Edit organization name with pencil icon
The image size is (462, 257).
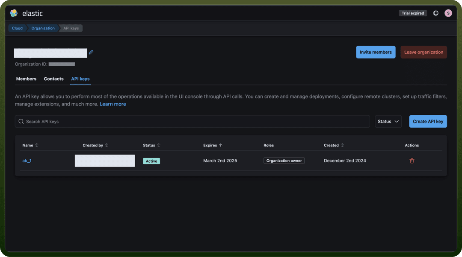[x=91, y=52]
